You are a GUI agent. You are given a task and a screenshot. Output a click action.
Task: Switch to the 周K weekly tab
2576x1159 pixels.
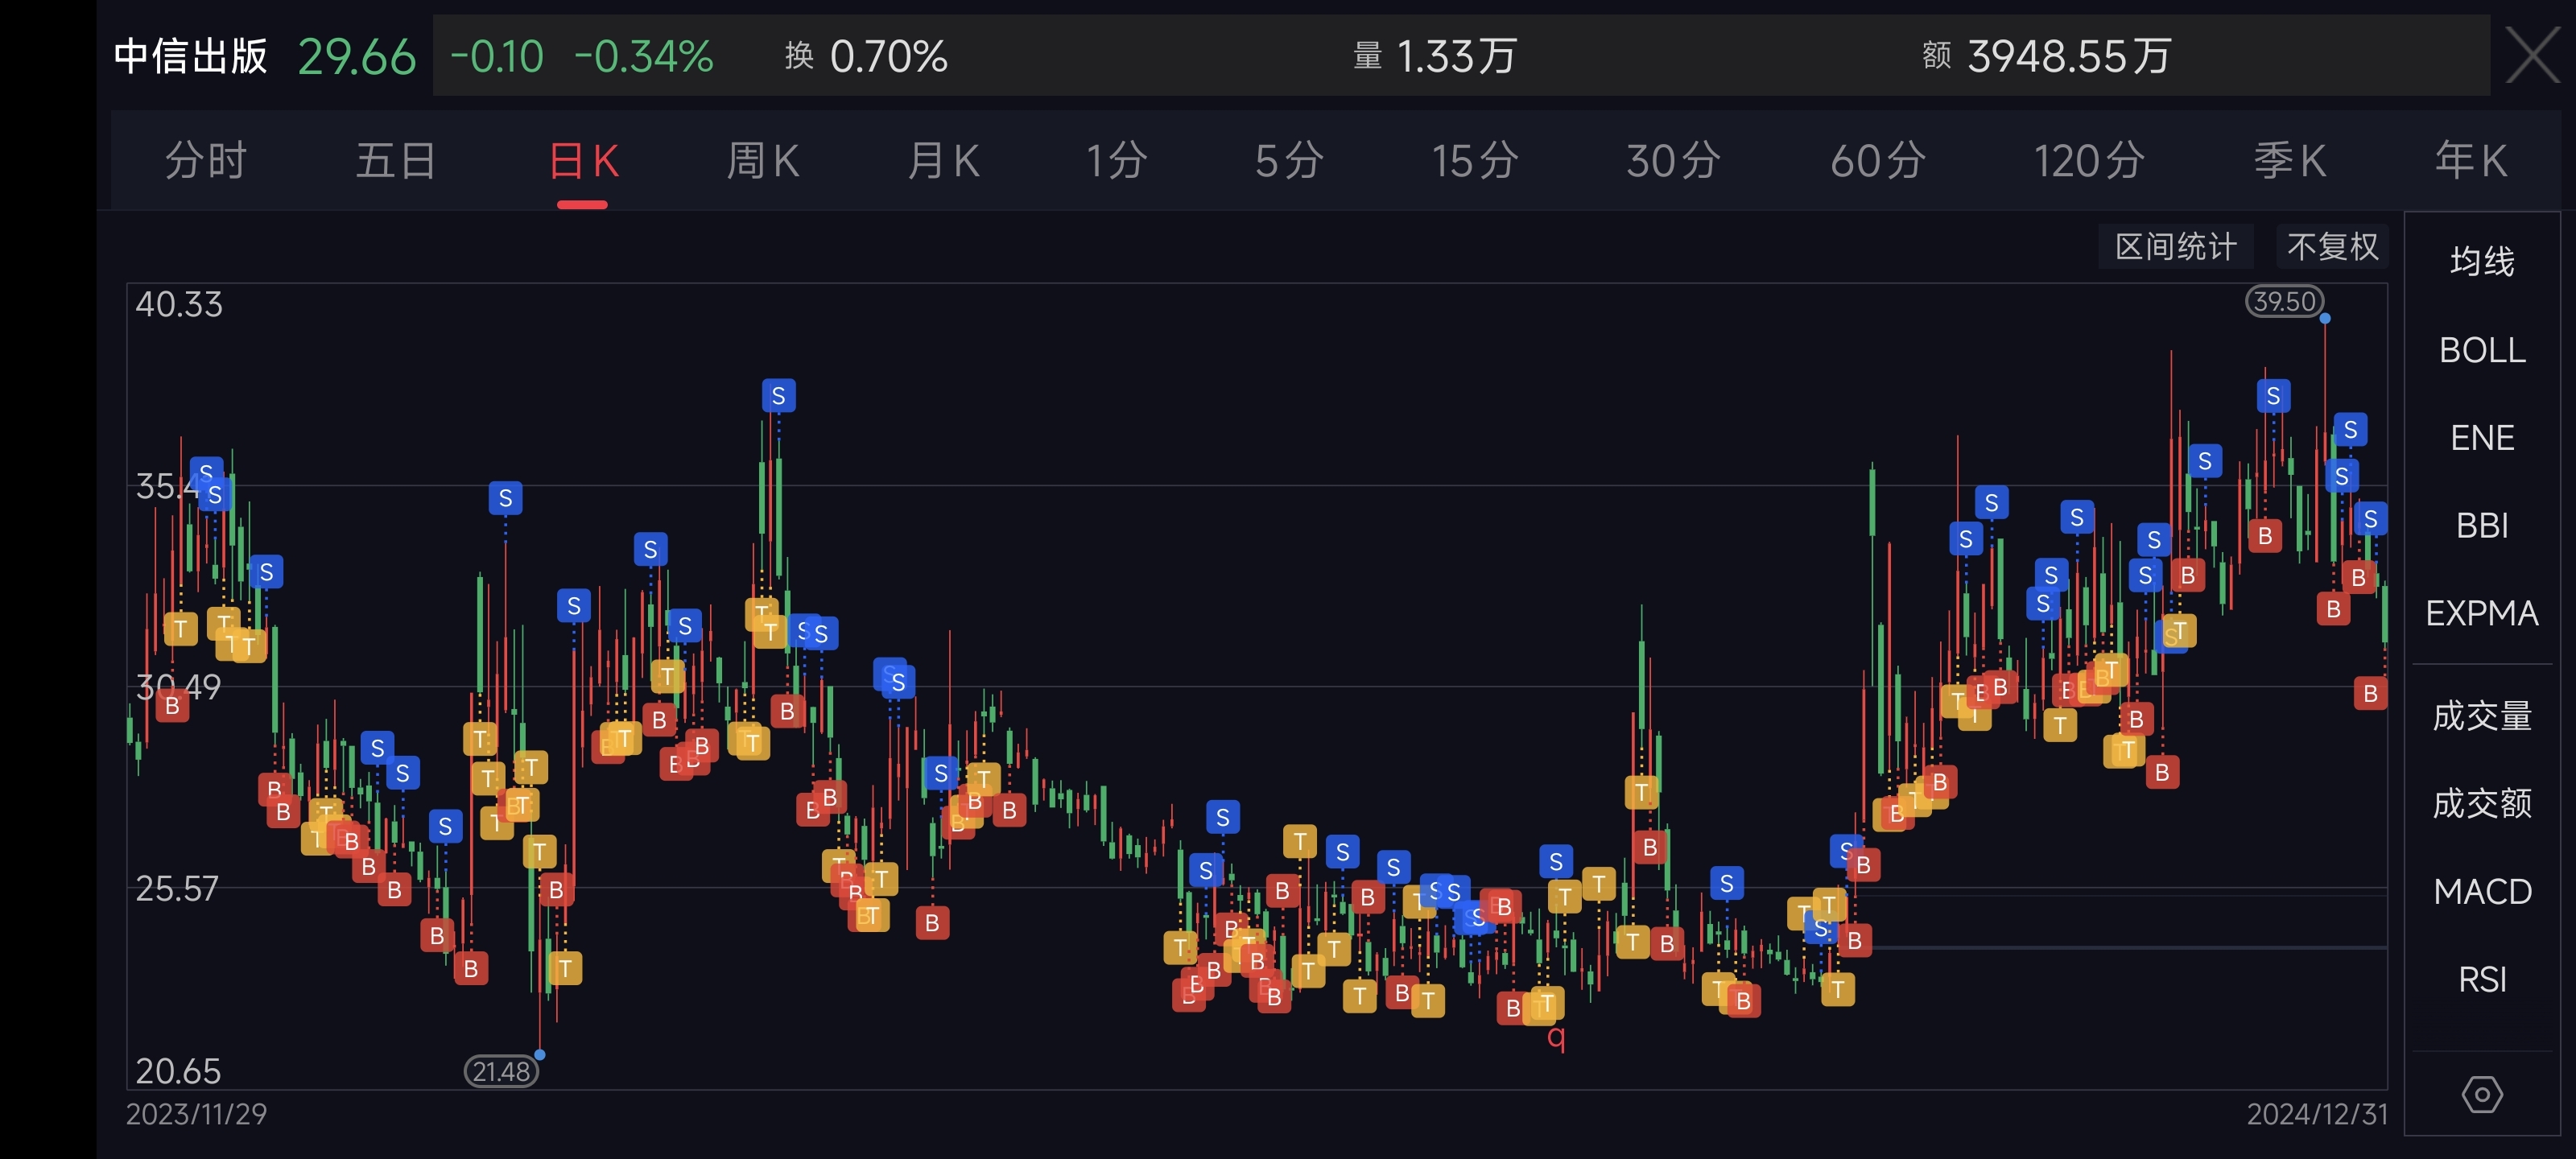click(762, 161)
